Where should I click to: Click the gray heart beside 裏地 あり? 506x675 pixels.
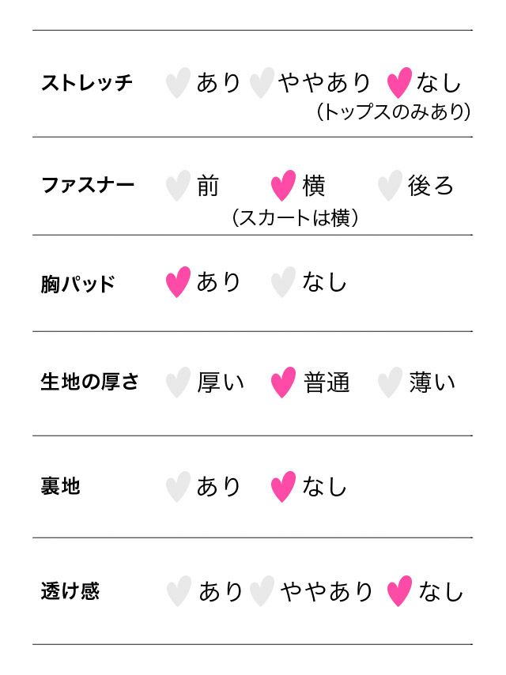178,486
